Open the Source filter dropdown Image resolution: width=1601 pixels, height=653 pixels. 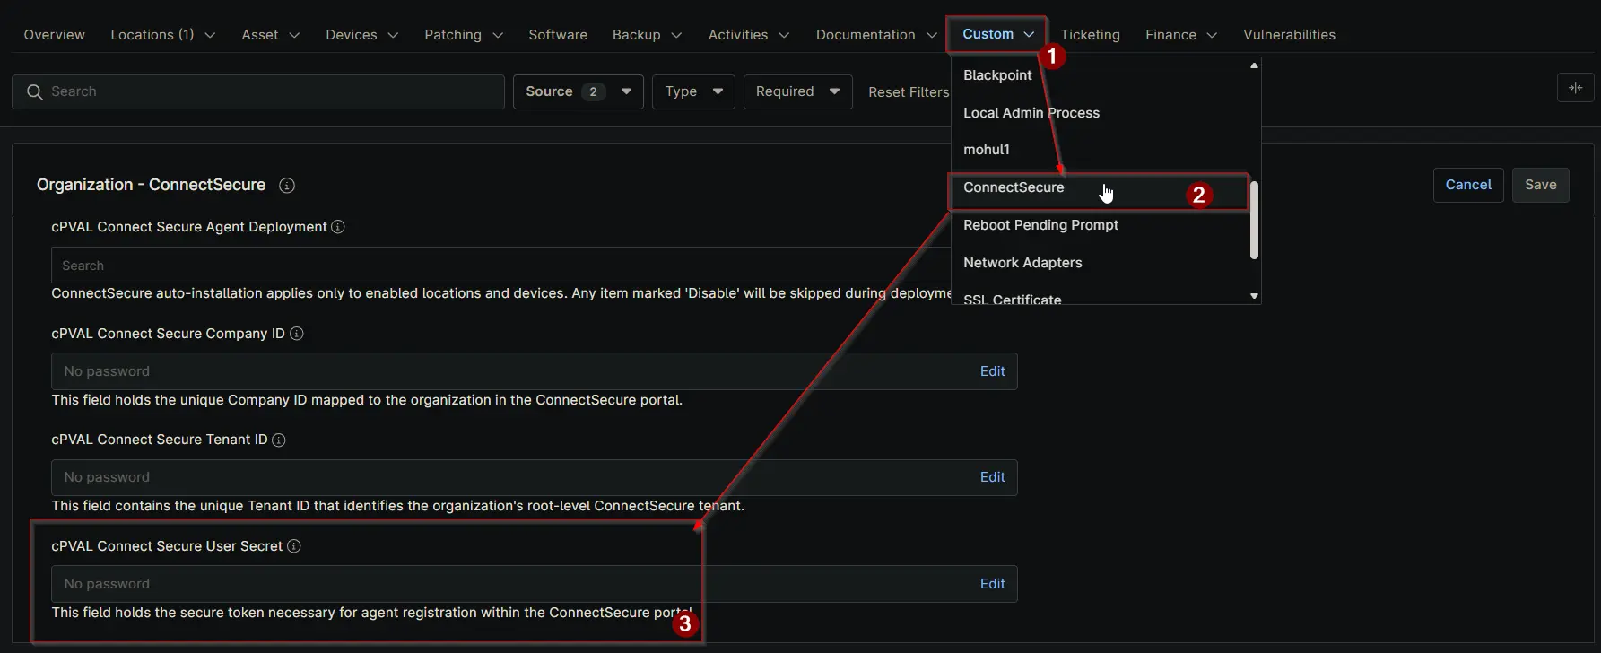tap(578, 91)
